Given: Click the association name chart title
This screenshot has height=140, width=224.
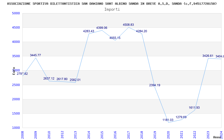Looking at the screenshot, I should [x=112, y=4].
